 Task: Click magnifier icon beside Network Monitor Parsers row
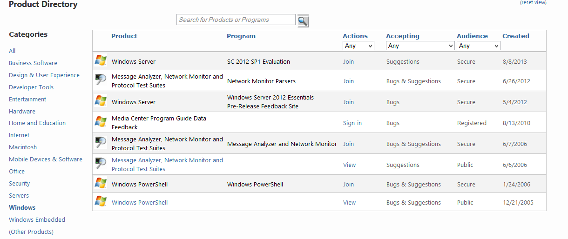click(x=101, y=80)
